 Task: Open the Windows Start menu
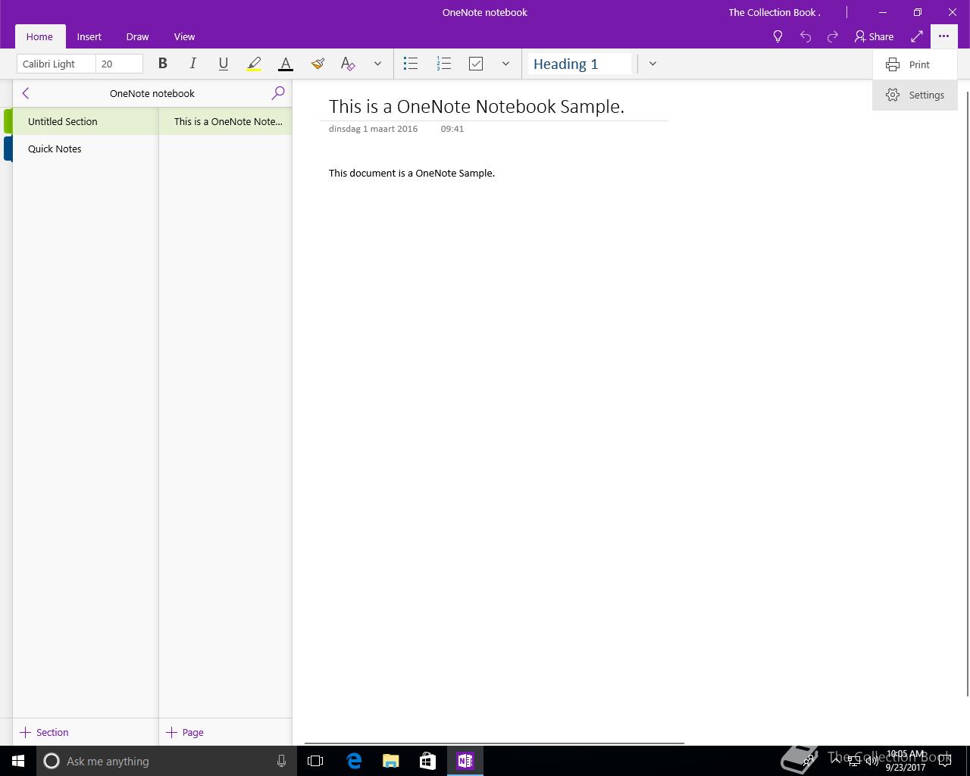tap(18, 761)
